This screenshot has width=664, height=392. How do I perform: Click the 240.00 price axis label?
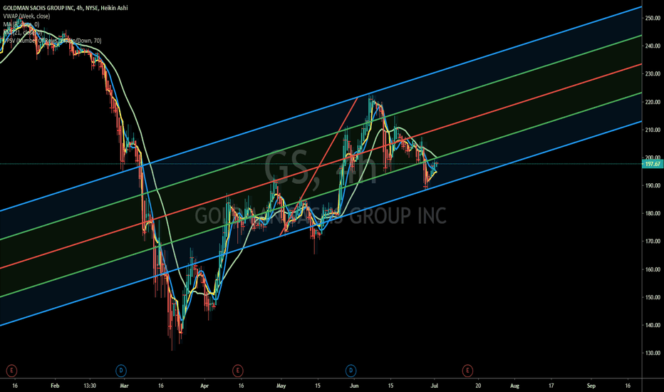tap(653, 46)
